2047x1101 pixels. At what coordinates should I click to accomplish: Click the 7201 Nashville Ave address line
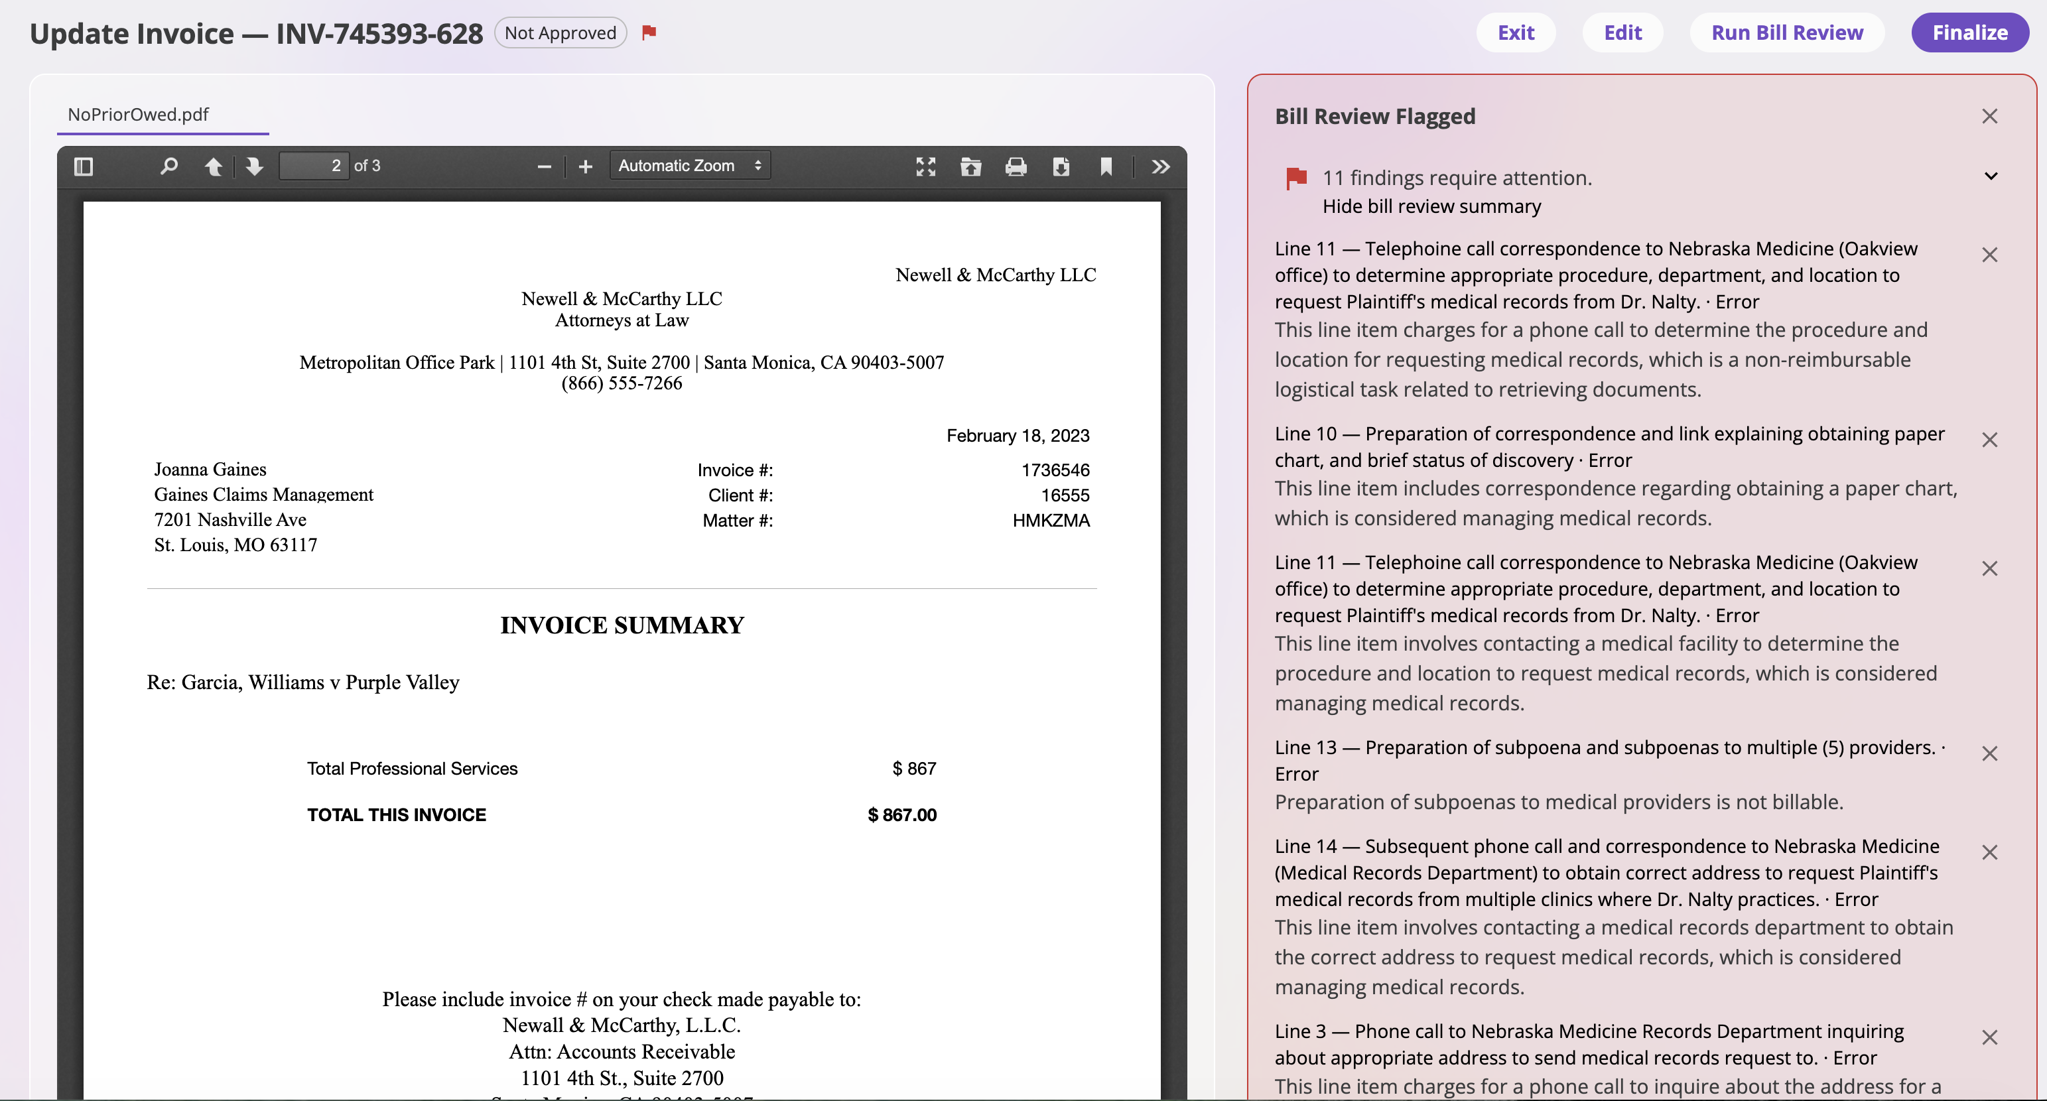point(230,520)
